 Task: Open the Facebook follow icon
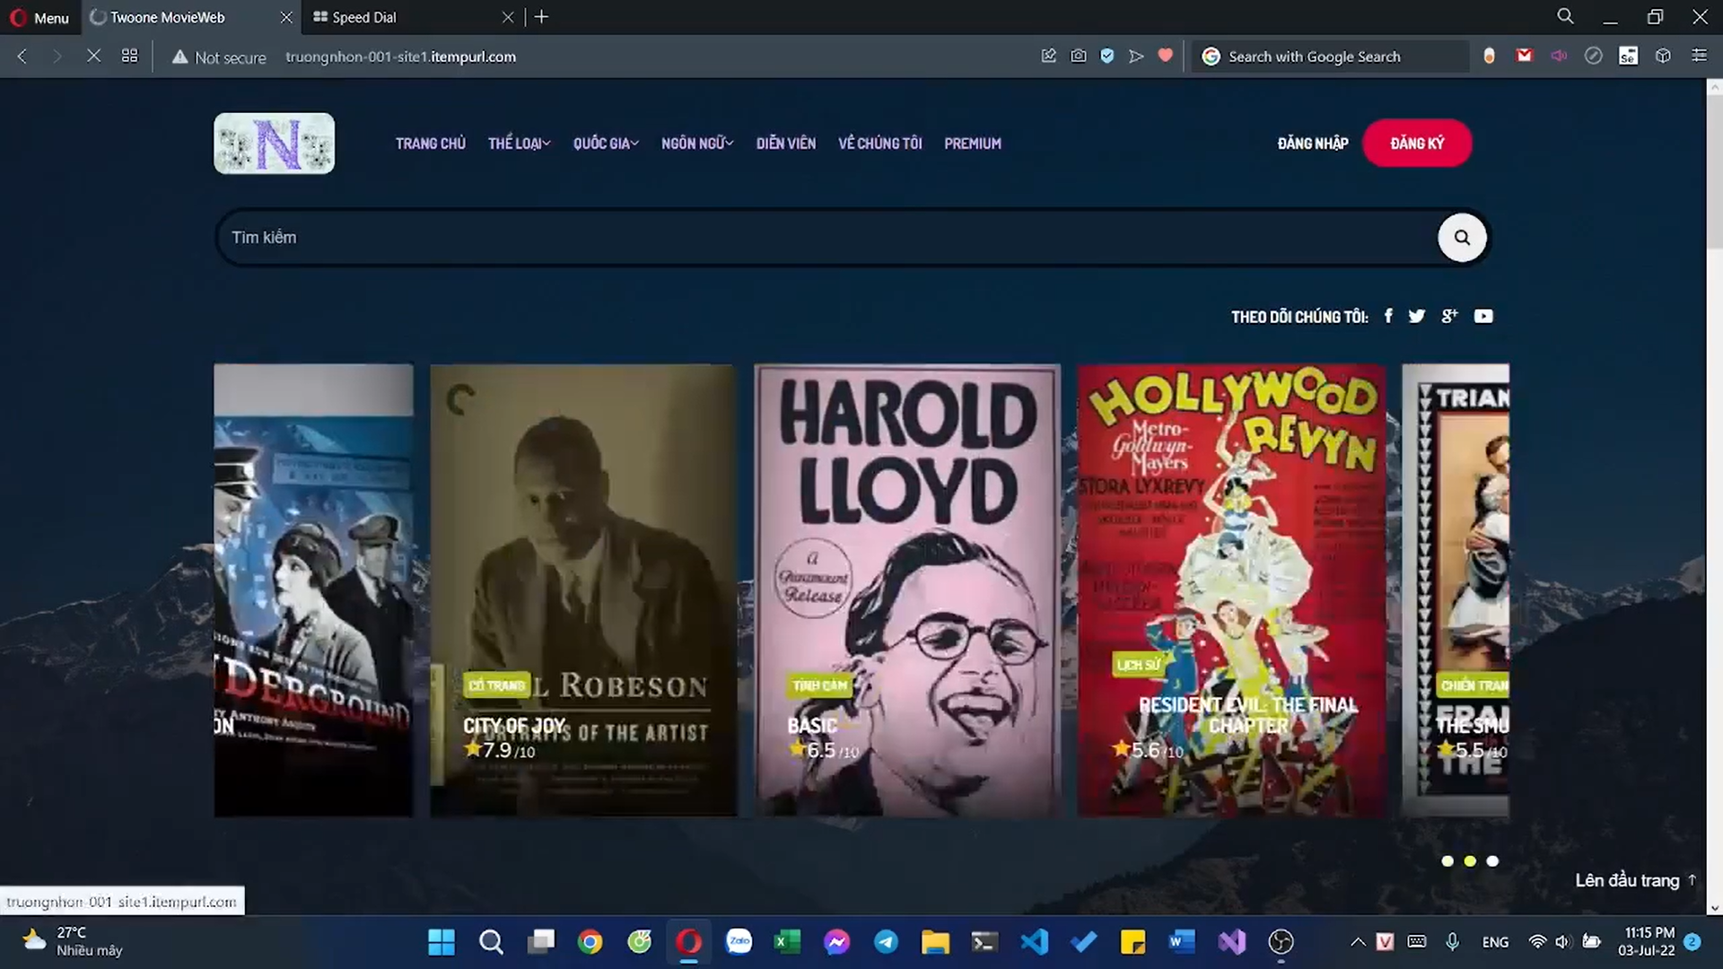click(1388, 316)
